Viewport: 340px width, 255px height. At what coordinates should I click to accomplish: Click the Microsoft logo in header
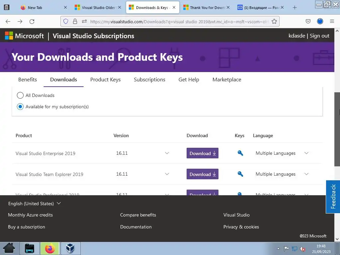click(x=24, y=36)
